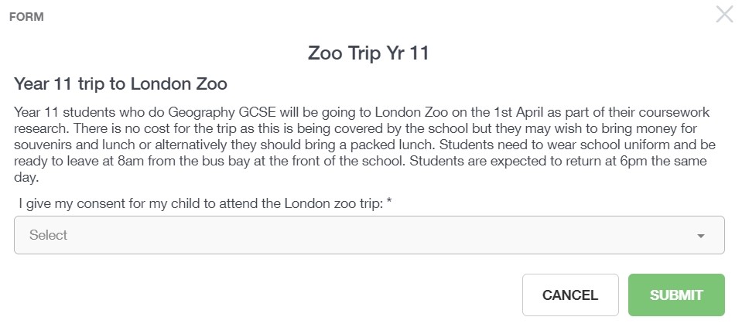Close the form dialog with the X icon

point(724,14)
